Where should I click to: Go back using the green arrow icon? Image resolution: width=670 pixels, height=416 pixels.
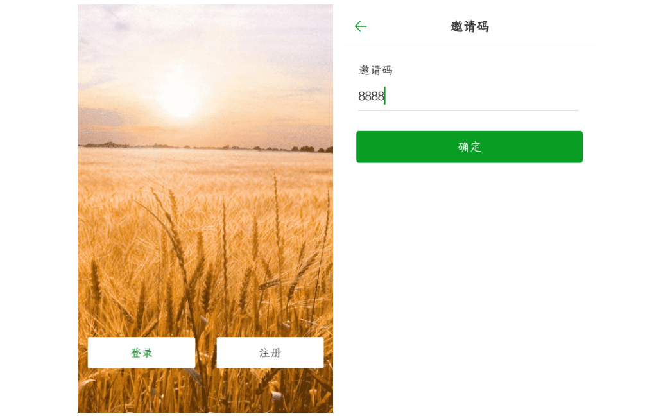pyautogui.click(x=361, y=26)
